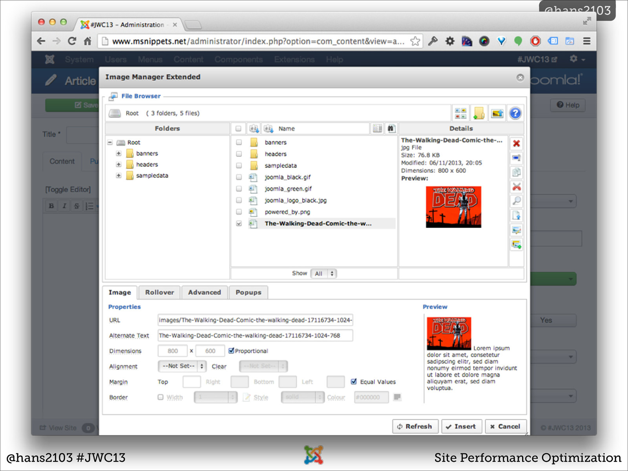Open the Show All dropdown
Screen dimensions: 628x471
(324, 274)
